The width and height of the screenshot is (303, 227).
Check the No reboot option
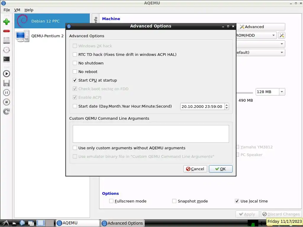point(75,72)
